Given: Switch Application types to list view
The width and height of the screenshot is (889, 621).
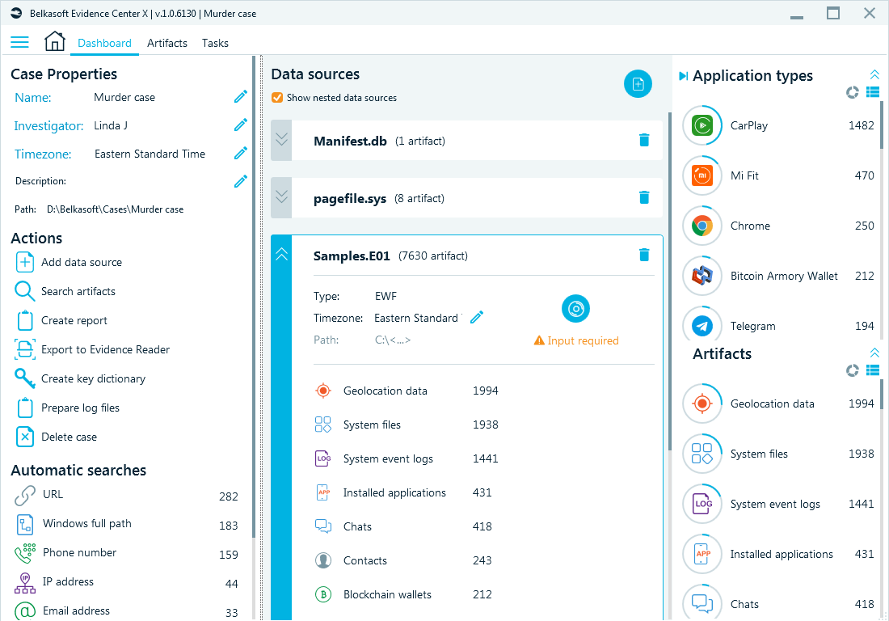Looking at the screenshot, I should tap(873, 92).
